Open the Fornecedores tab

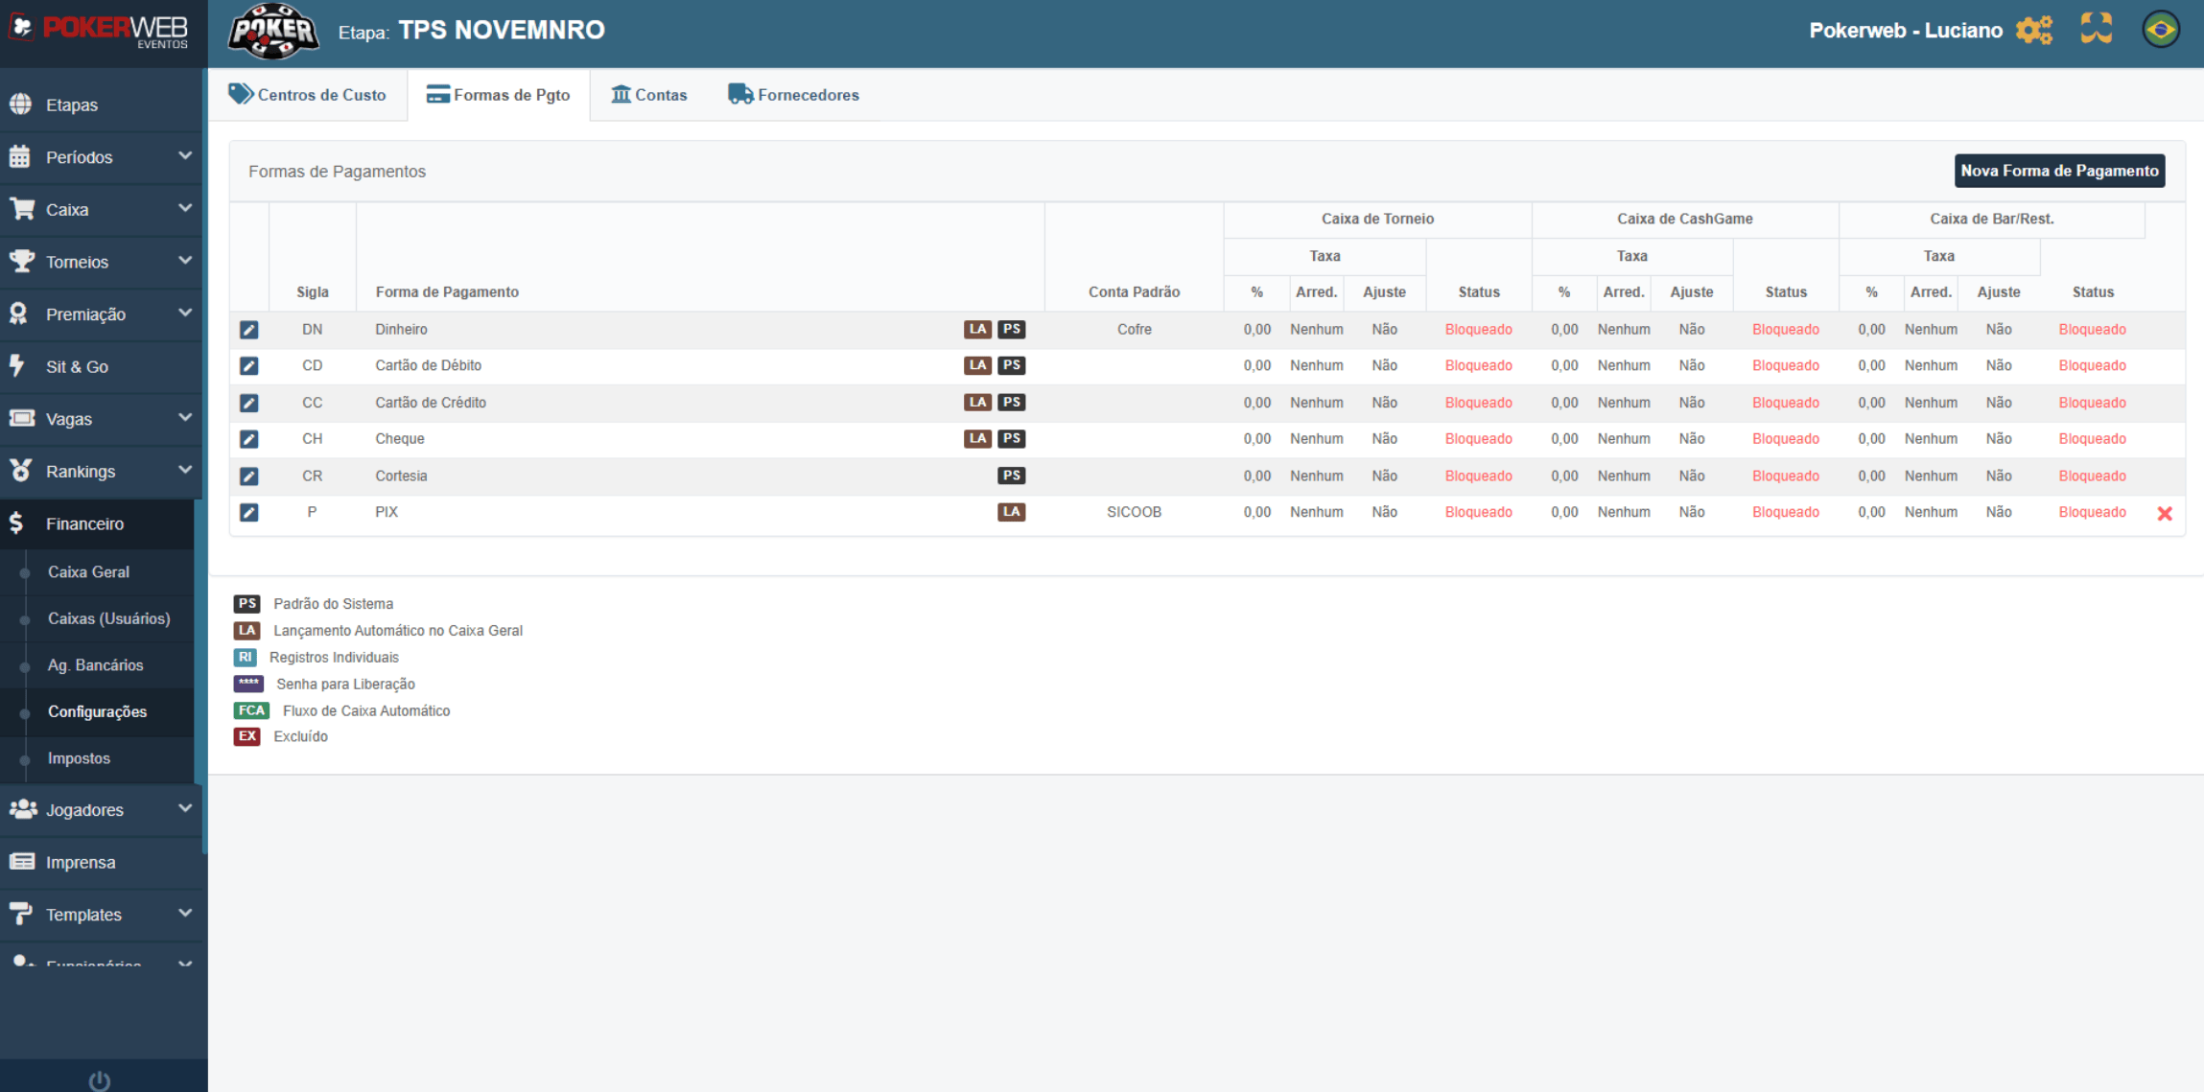pos(794,95)
